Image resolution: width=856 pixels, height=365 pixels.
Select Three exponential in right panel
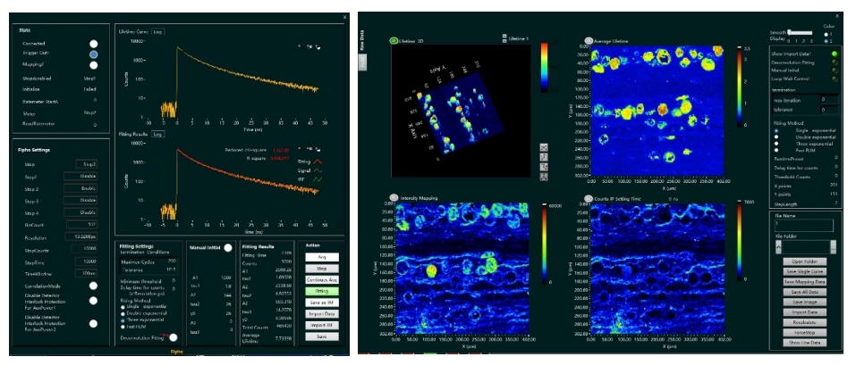pyautogui.click(x=776, y=143)
